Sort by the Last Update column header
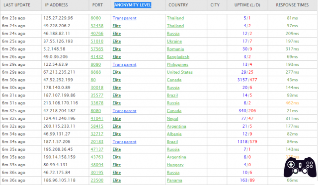The height and width of the screenshot is (185, 318). (17, 5)
